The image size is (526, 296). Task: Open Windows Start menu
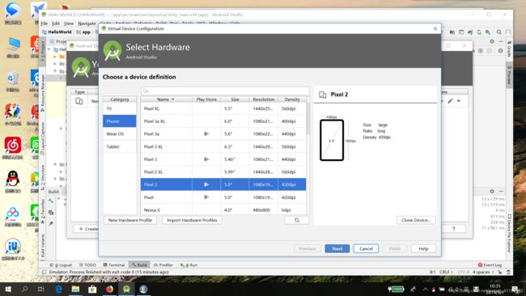pos(8,289)
